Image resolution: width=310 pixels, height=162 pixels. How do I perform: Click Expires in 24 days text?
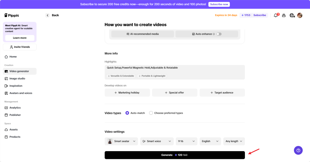click(226, 15)
